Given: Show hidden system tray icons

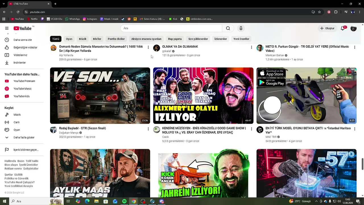Looking at the screenshot, I should (x=316, y=201).
